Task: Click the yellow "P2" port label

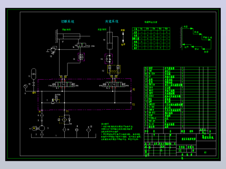Action: 133,90
